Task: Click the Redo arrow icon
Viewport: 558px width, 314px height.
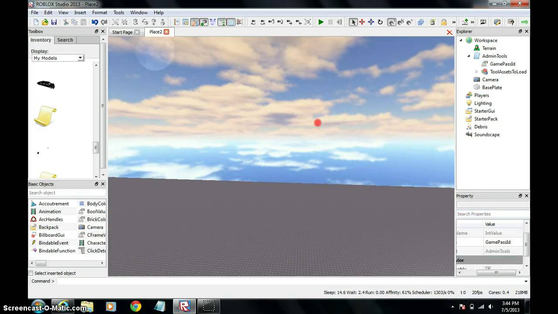Action: pos(104,22)
